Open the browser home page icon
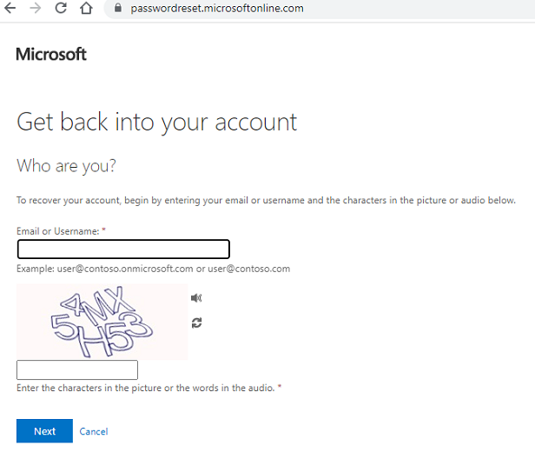The width and height of the screenshot is (535, 459). 86,8
